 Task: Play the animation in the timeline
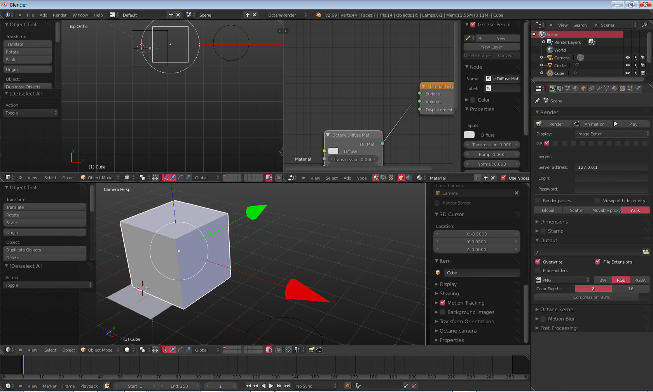[x=271, y=386]
